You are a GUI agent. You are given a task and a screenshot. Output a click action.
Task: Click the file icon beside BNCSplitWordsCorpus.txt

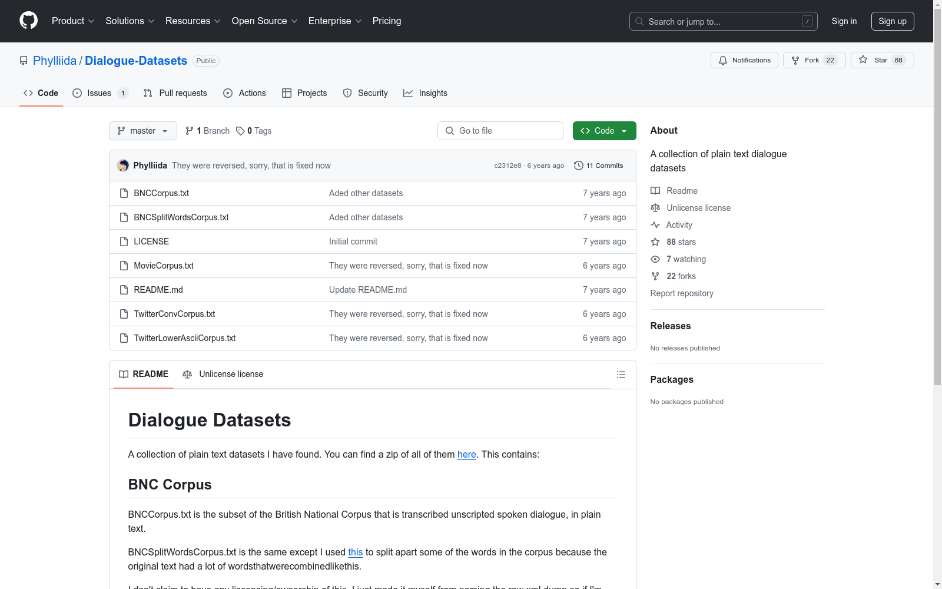pyautogui.click(x=124, y=217)
